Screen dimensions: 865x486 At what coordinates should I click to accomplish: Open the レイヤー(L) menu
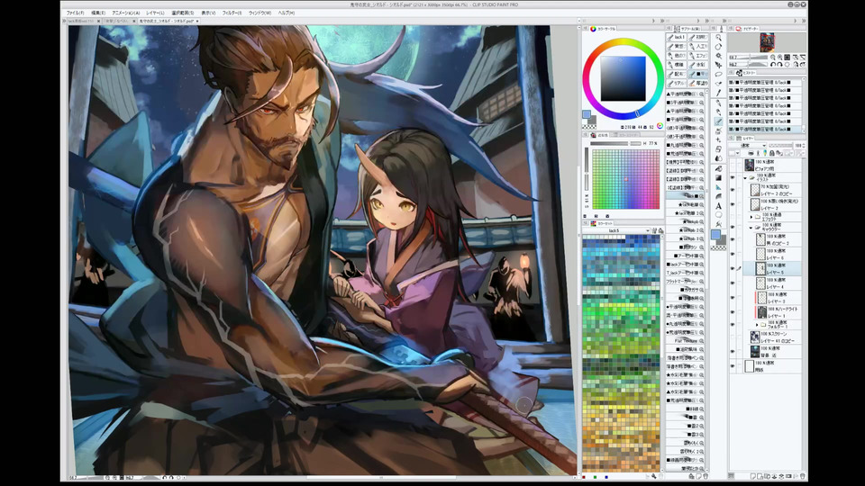pyautogui.click(x=155, y=13)
